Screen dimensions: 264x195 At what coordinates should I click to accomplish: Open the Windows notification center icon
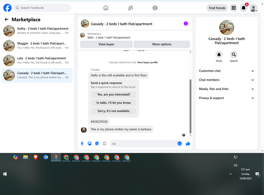258,174
